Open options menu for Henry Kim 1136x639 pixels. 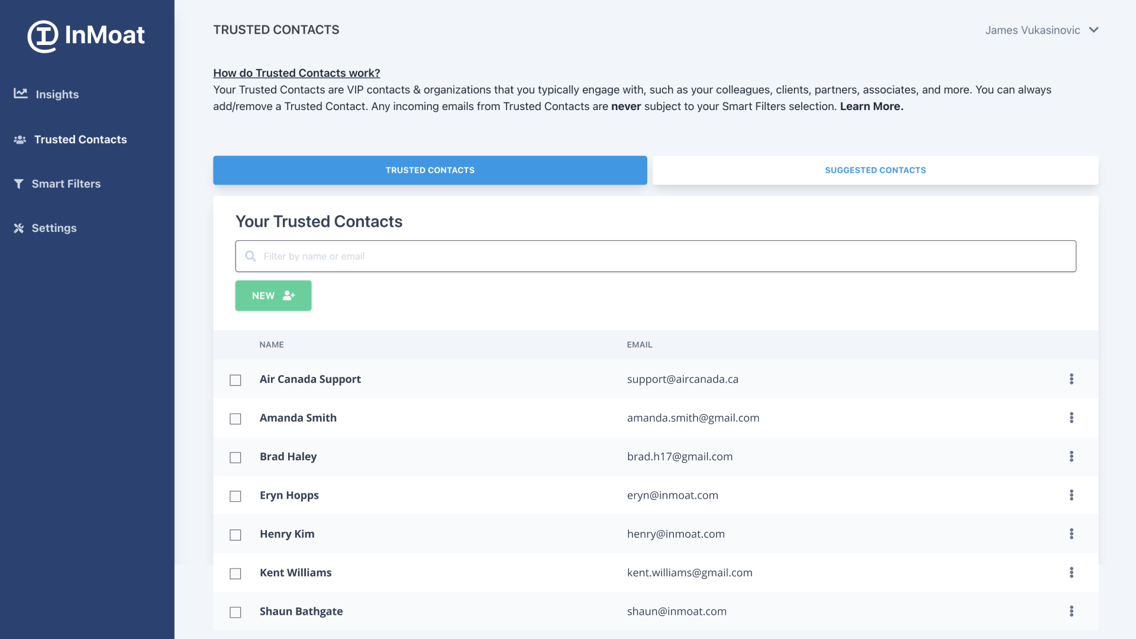[1071, 534]
